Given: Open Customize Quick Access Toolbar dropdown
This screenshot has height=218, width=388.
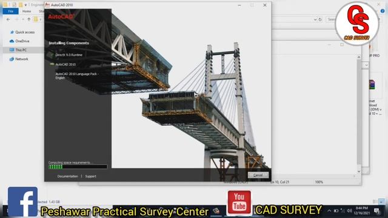Looking at the screenshot, I should 25,5.
